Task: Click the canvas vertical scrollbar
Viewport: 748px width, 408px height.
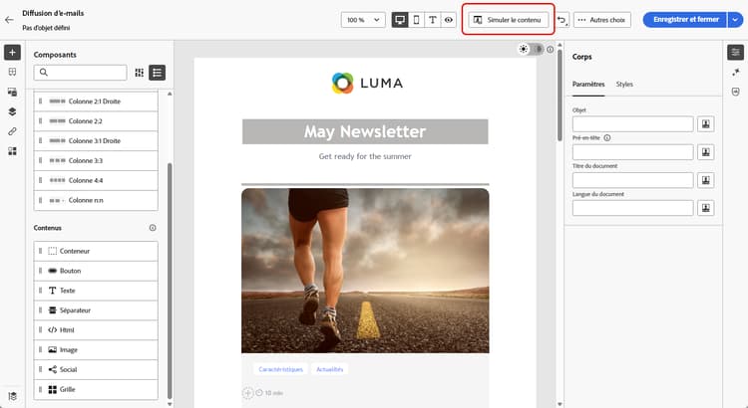Action: click(560, 96)
